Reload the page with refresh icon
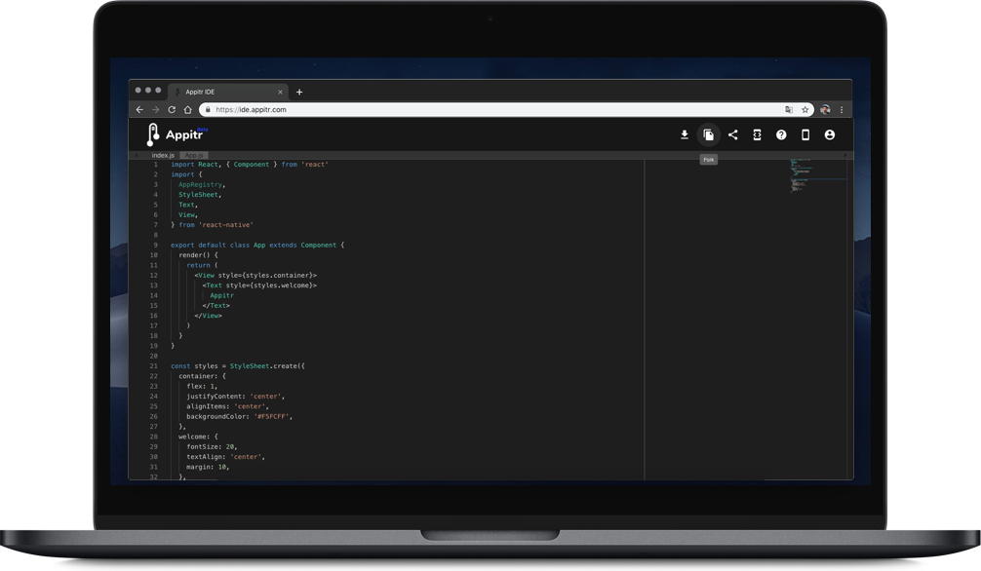This screenshot has height=571, width=981. tap(172, 109)
